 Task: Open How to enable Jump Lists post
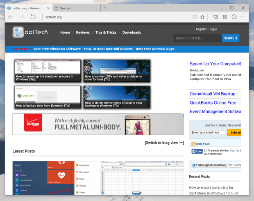tap(213, 190)
